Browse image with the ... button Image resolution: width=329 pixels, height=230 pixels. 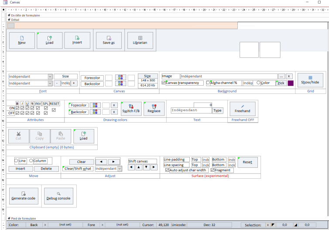281,77
